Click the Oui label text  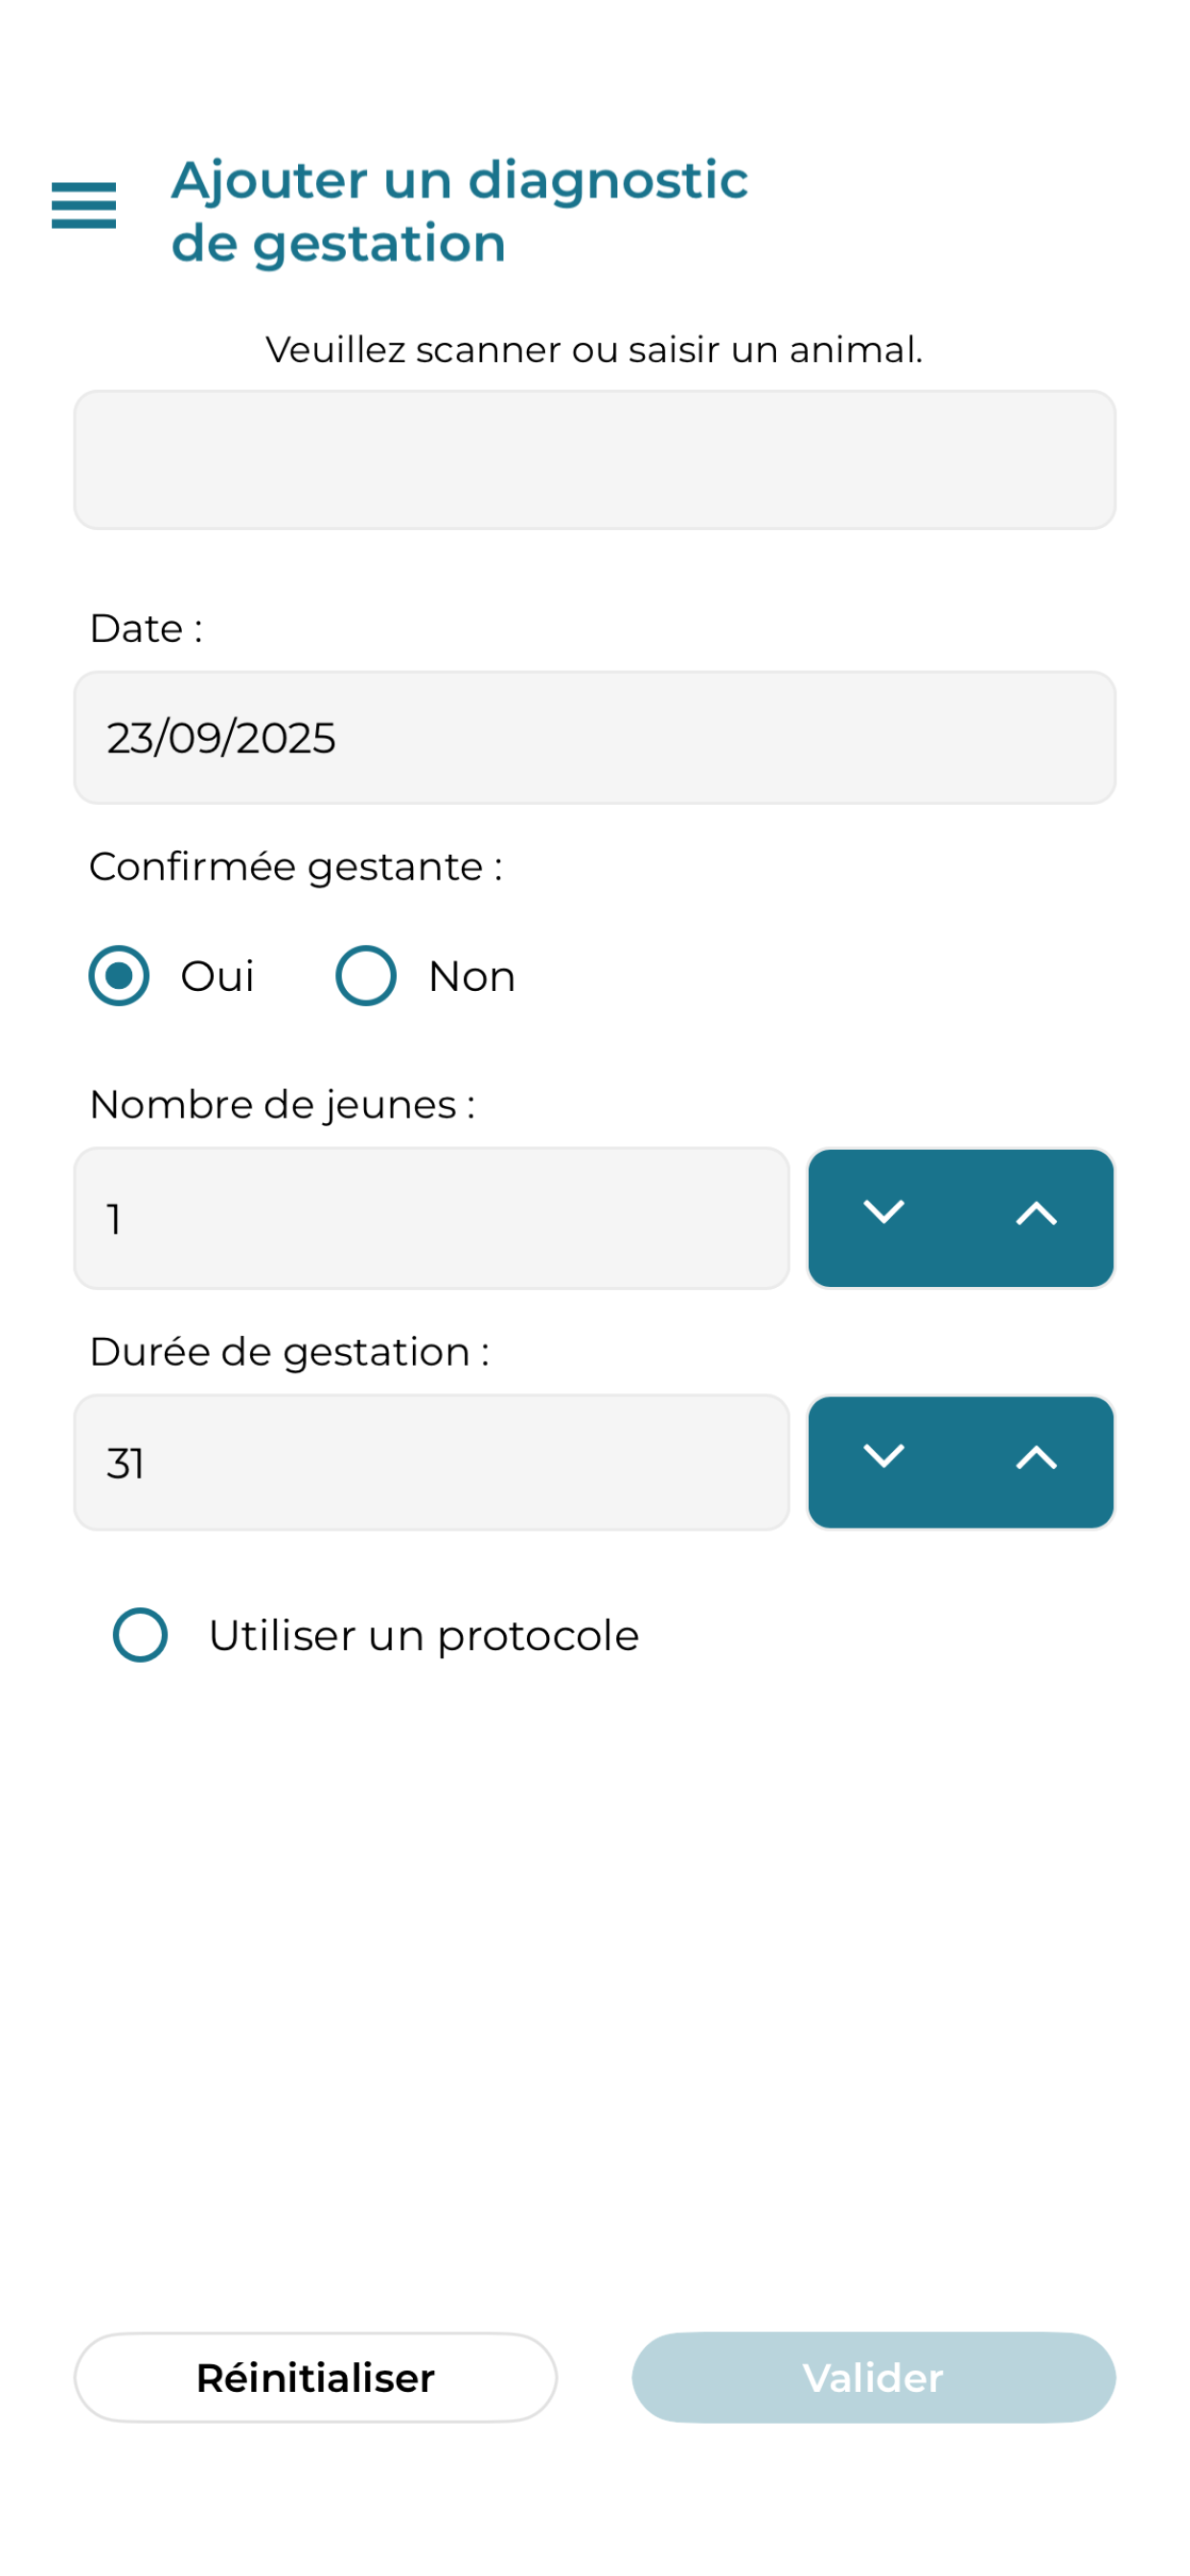pyautogui.click(x=217, y=976)
